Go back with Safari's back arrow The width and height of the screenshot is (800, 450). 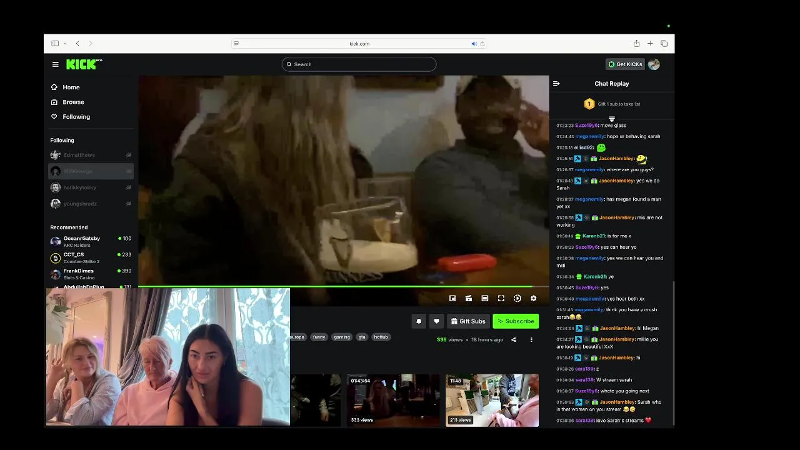(77, 44)
